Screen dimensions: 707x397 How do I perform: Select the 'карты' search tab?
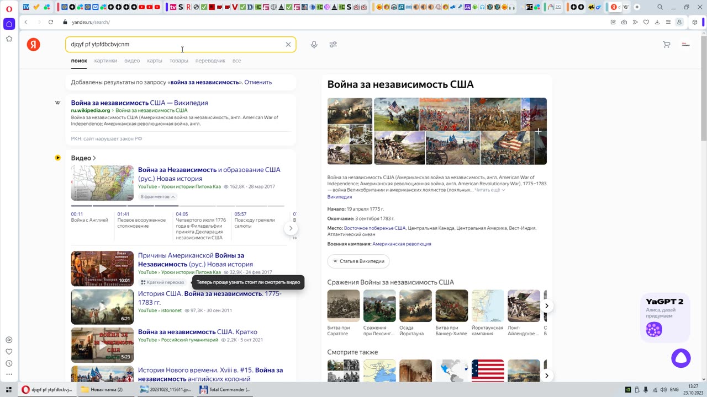point(155,61)
